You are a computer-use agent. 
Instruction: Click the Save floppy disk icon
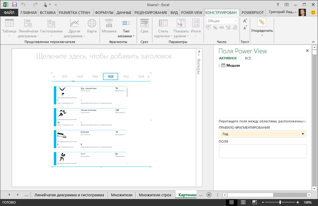[15, 5]
